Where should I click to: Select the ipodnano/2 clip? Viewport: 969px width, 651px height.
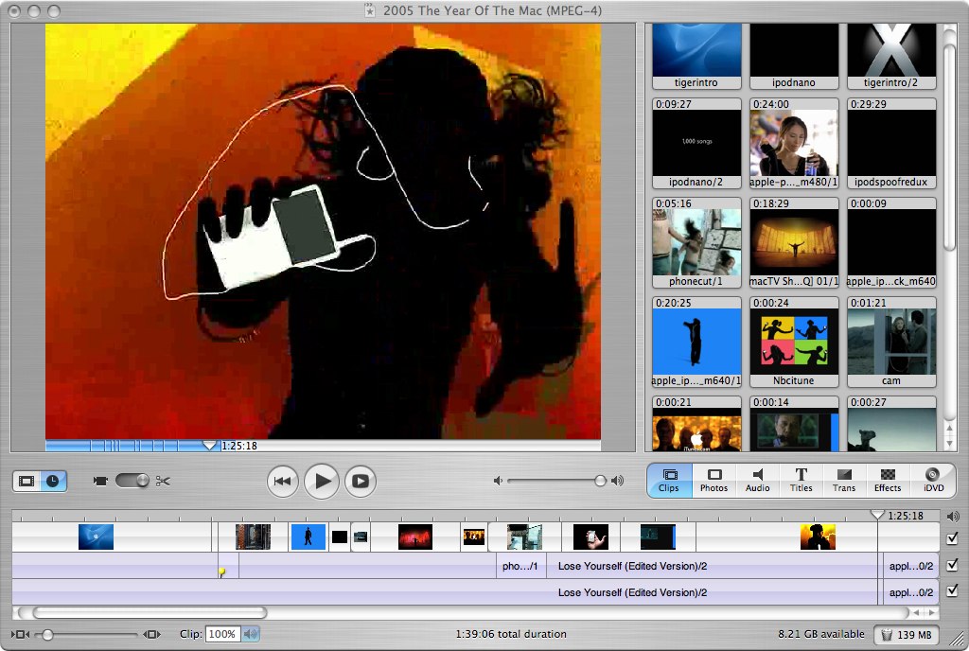(x=696, y=143)
